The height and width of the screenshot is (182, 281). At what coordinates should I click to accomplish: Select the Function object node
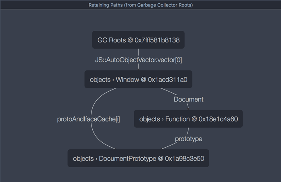pos(188,119)
